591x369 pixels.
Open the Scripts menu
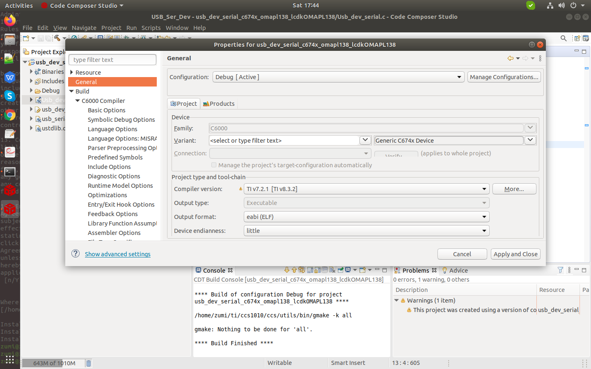pyautogui.click(x=151, y=28)
